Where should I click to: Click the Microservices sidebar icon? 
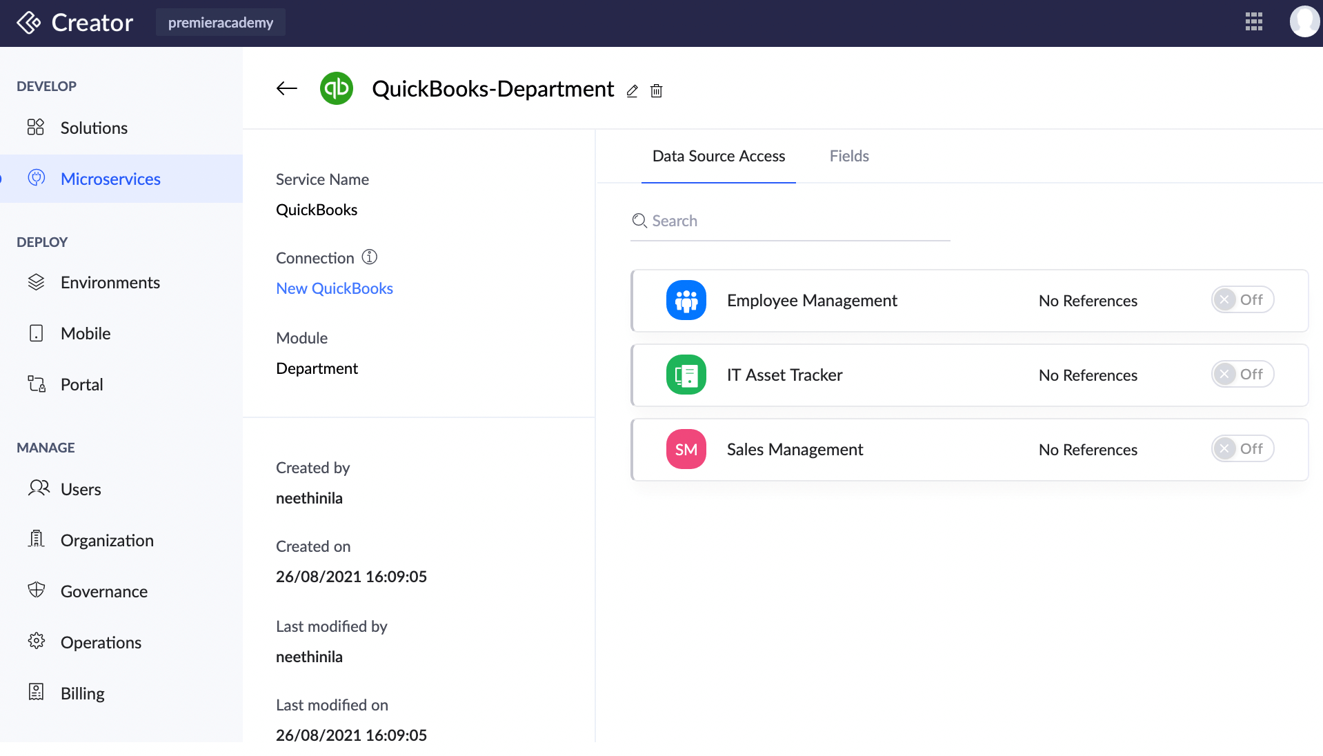coord(37,178)
